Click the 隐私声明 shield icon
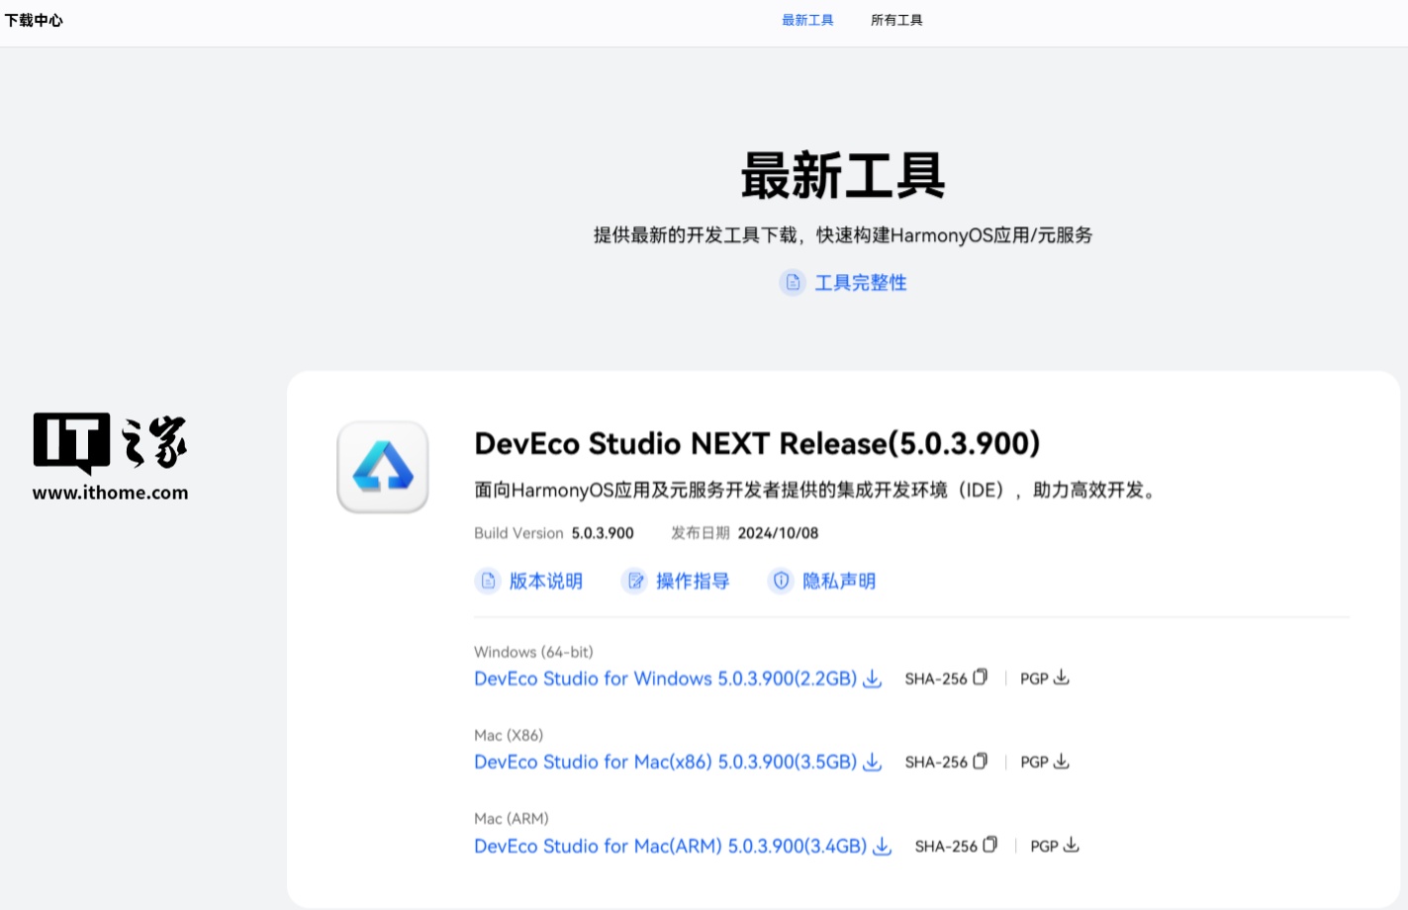 coord(781,581)
